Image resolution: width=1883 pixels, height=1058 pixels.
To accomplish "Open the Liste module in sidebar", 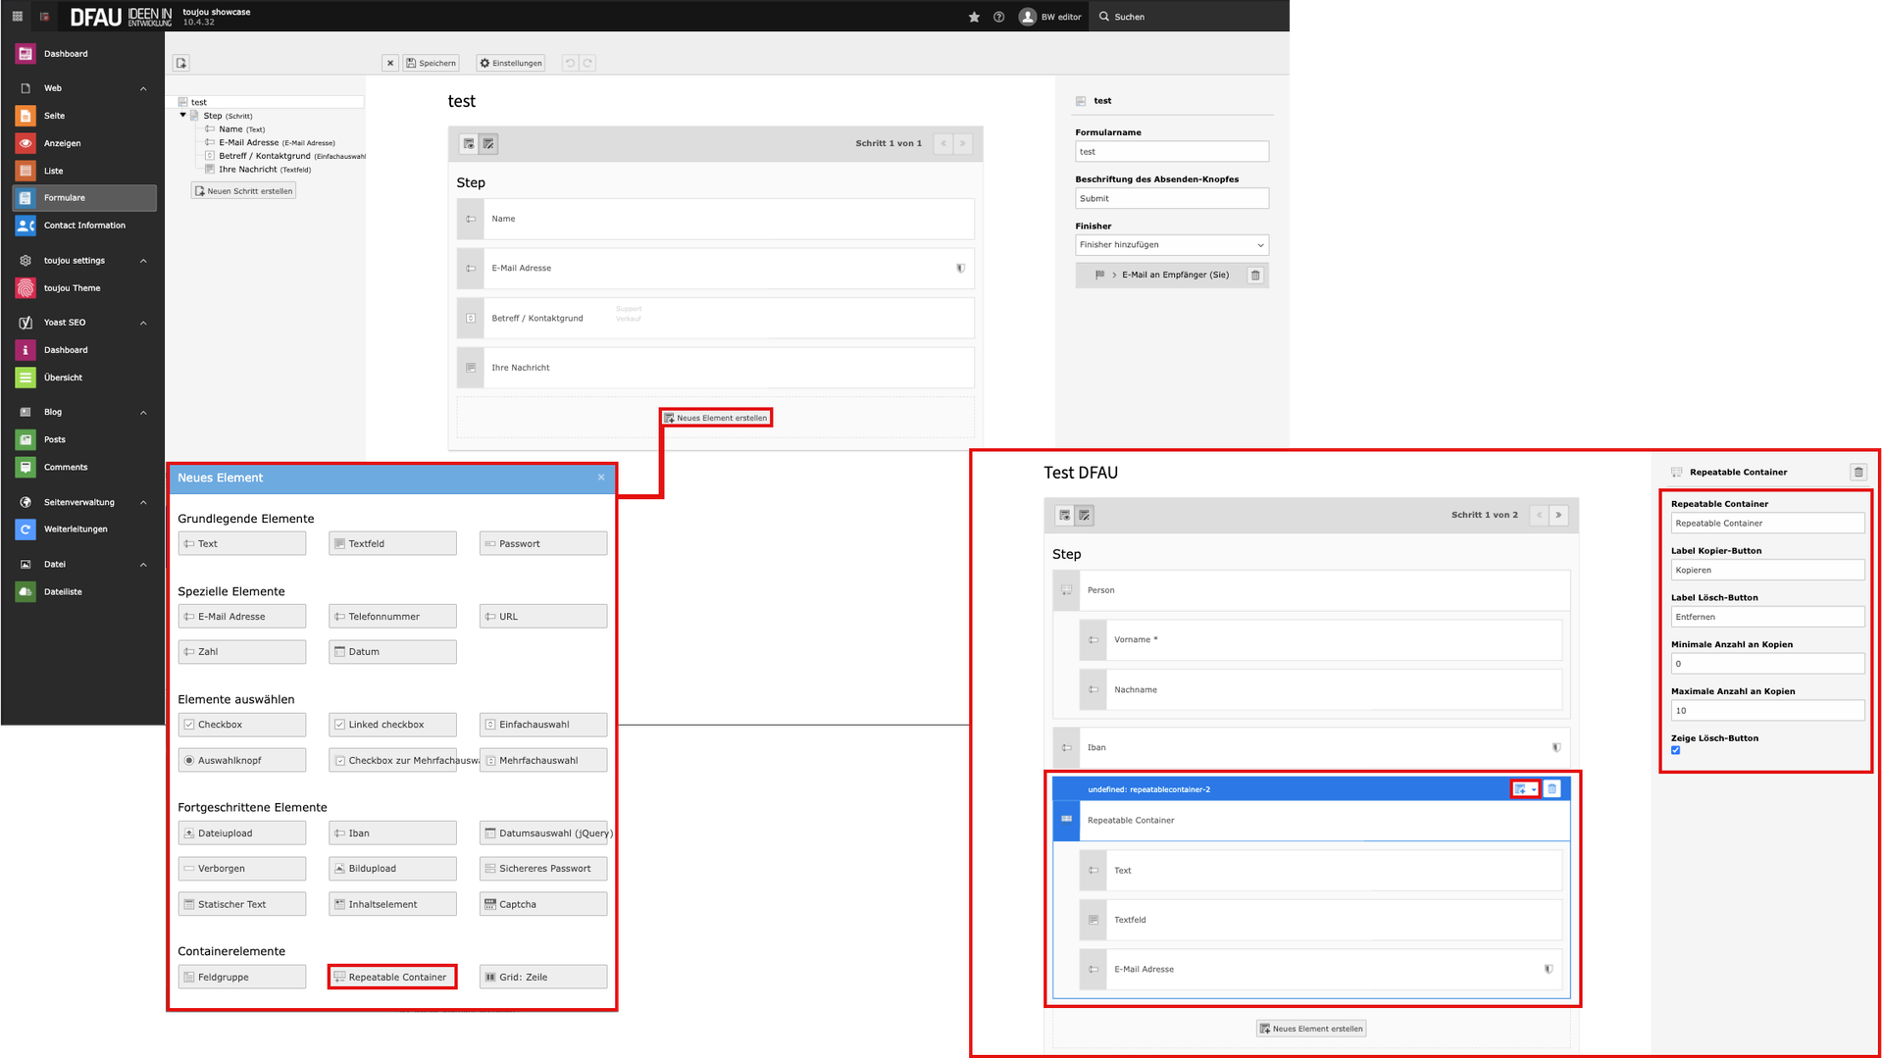I will pos(53,171).
